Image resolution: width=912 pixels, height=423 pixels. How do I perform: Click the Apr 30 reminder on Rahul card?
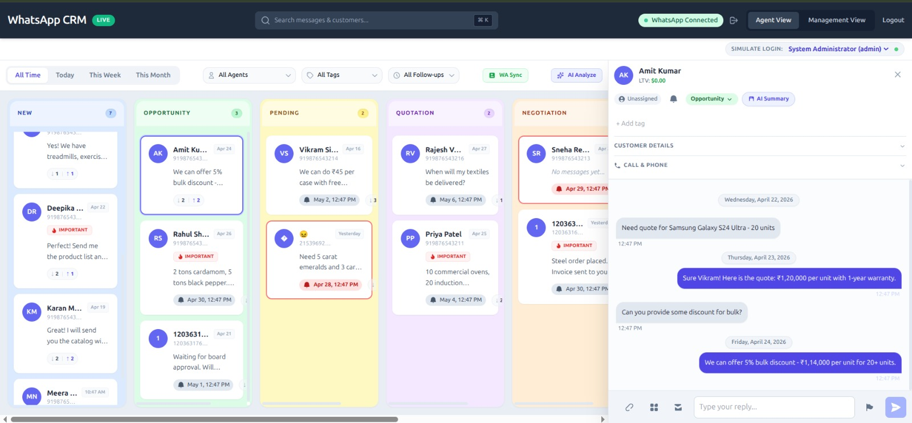coord(204,300)
